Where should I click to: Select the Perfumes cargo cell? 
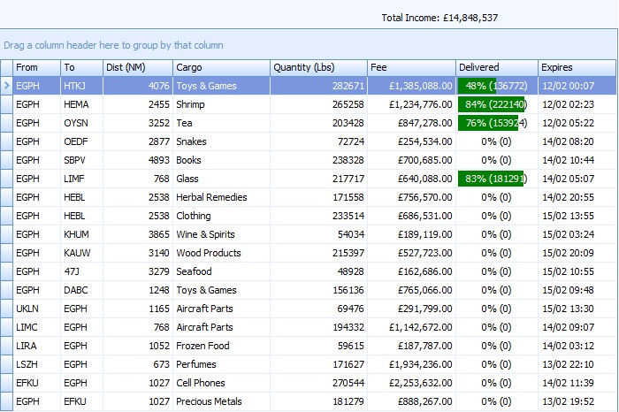[221, 364]
